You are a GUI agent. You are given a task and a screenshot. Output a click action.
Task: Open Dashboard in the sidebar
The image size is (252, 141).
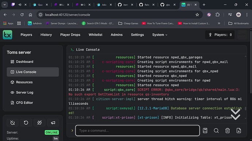33,62
